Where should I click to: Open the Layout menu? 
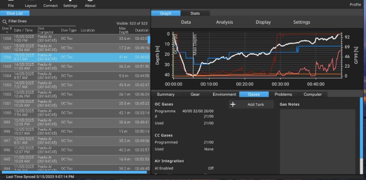tap(31, 5)
